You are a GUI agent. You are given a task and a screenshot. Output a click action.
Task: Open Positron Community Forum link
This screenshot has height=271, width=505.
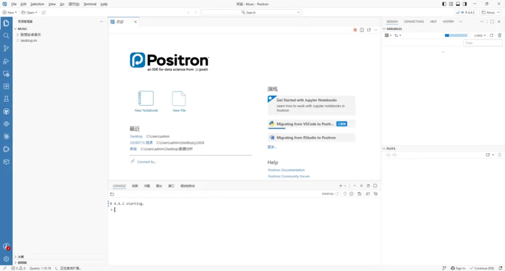pos(289,176)
